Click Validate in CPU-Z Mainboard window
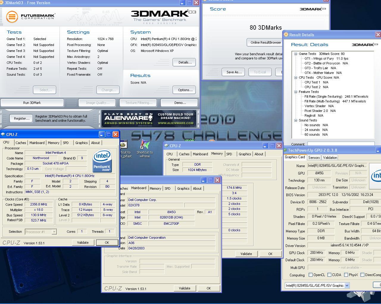 click(x=185, y=288)
